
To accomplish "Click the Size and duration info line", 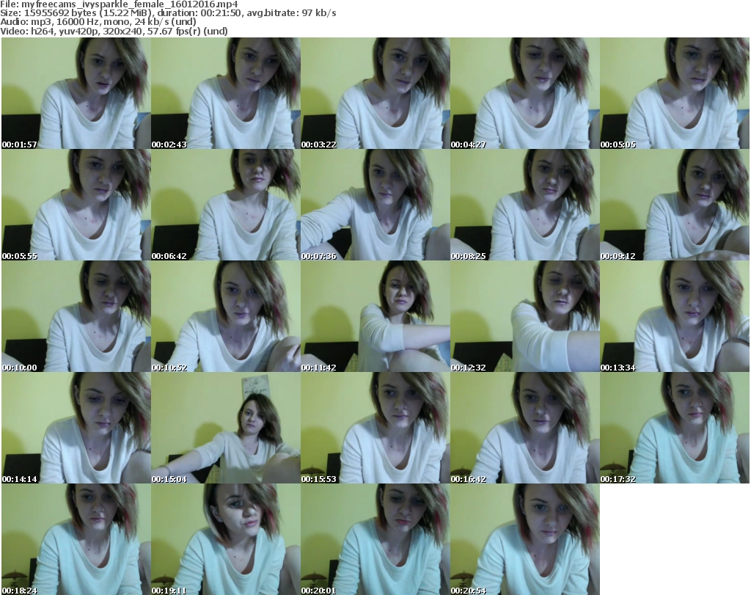I will click(x=168, y=13).
